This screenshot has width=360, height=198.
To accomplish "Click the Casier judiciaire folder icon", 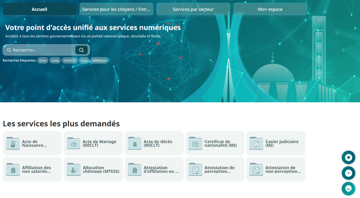I will point(256,143).
